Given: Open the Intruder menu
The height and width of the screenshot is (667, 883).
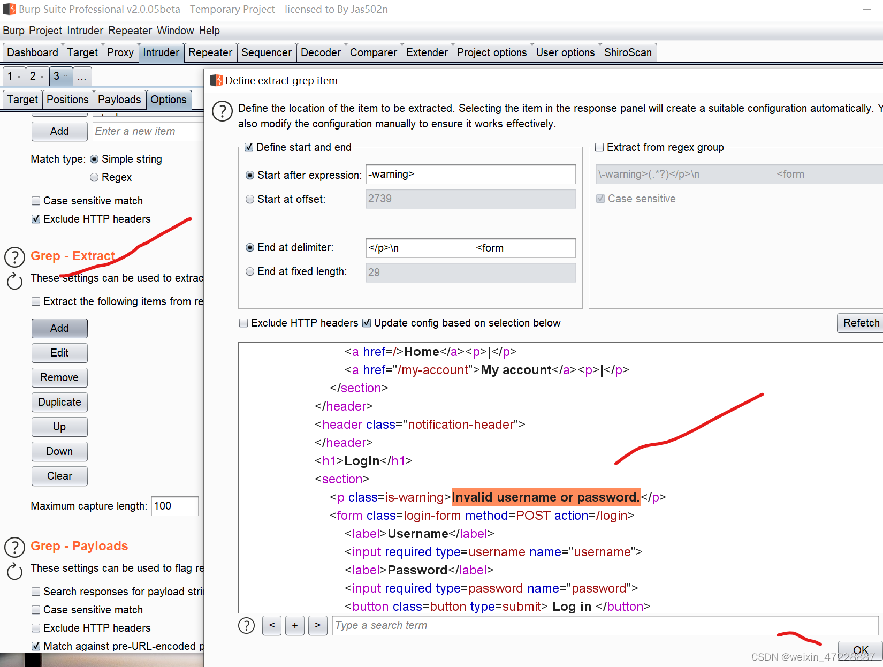Looking at the screenshot, I should click(x=85, y=31).
